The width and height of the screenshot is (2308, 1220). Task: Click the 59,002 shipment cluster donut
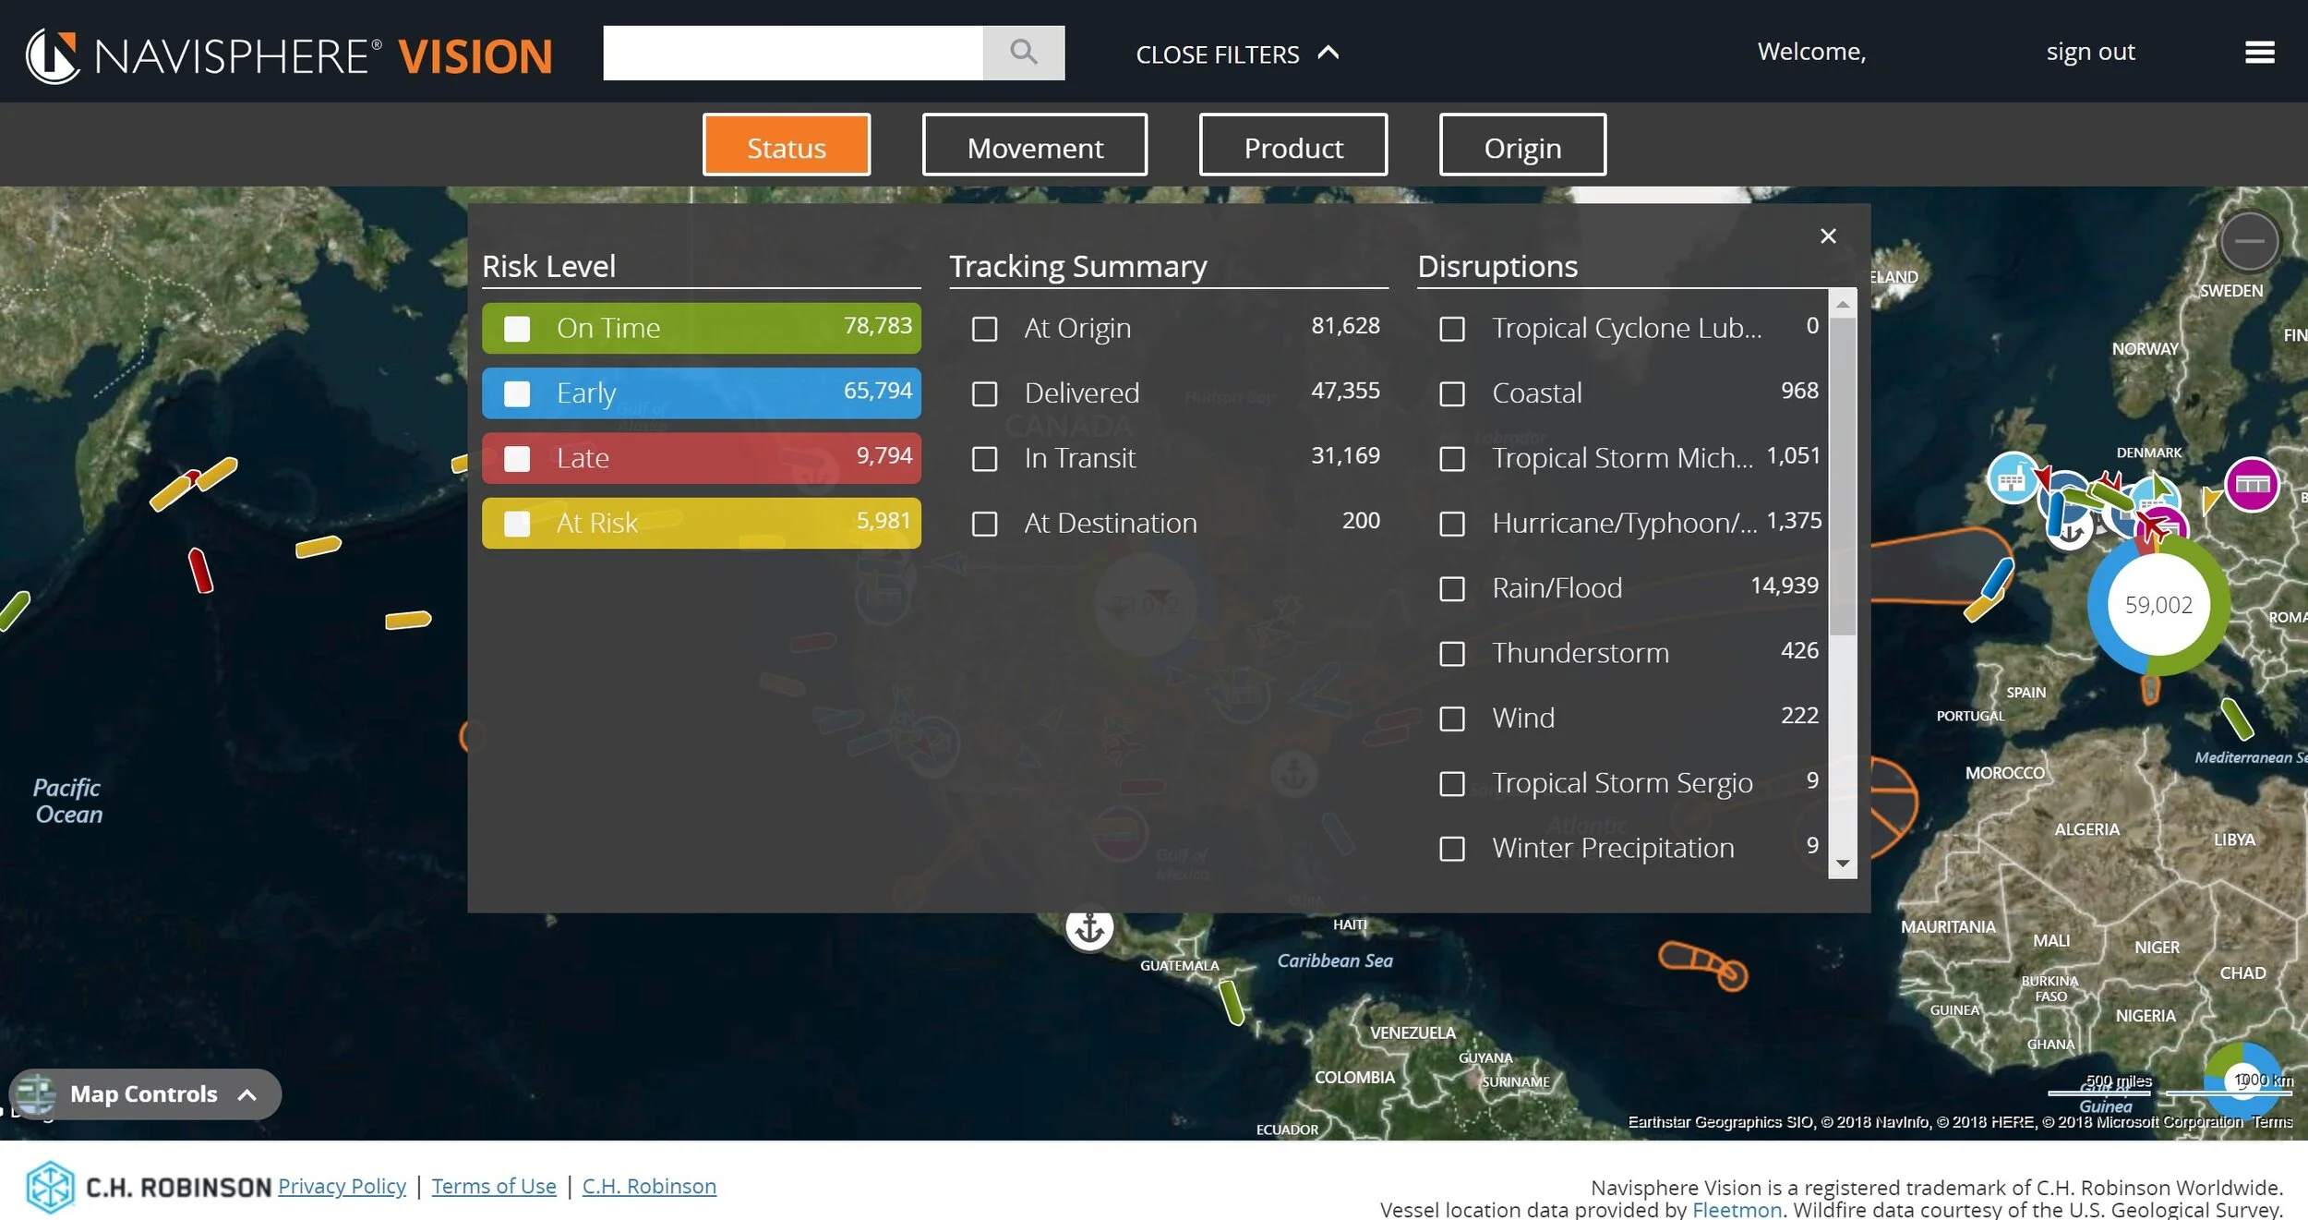[2158, 605]
